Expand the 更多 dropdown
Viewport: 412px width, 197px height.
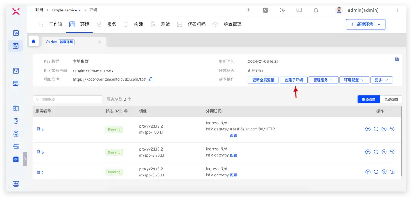[x=381, y=80]
